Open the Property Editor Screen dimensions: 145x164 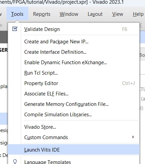pos(74,83)
